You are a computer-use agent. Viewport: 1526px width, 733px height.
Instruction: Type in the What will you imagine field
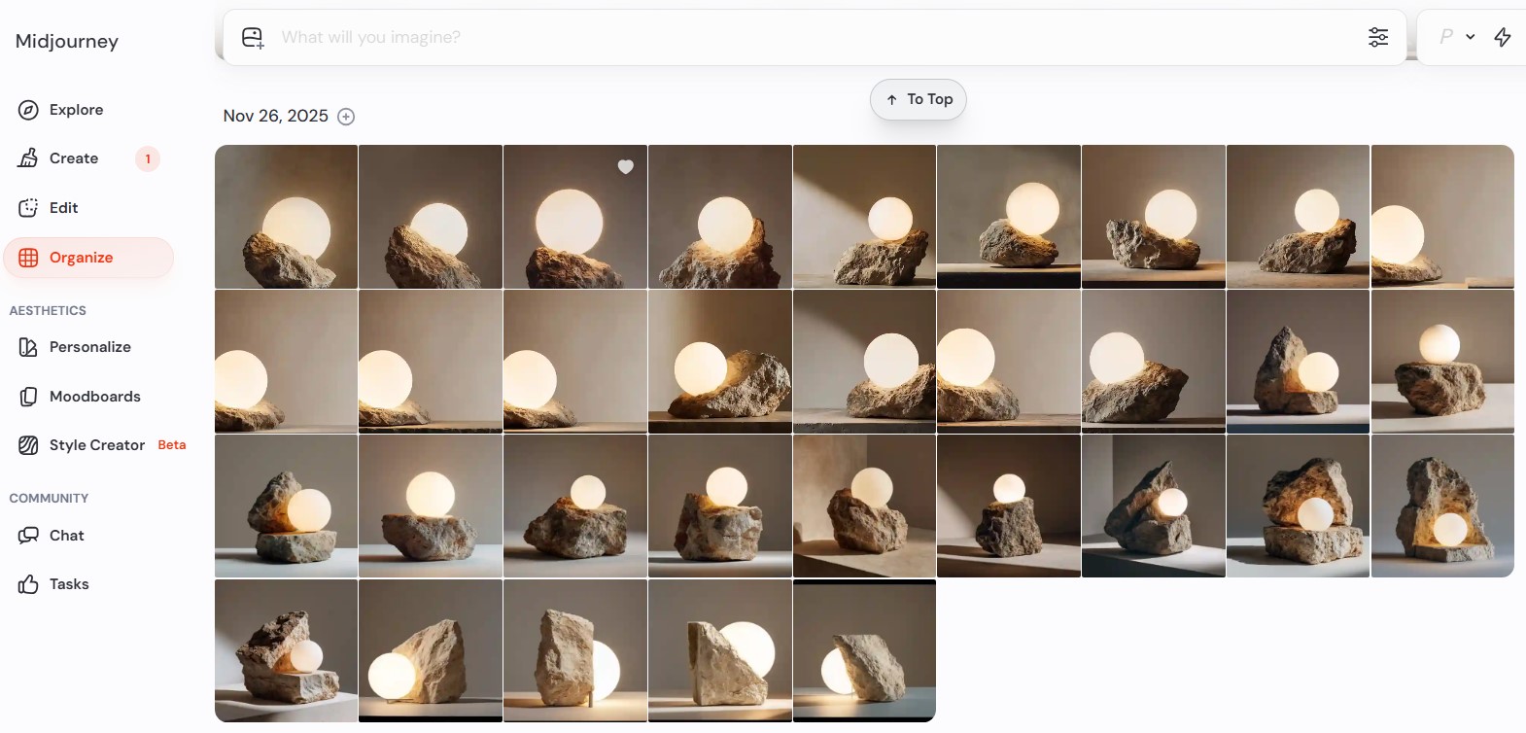(778, 38)
